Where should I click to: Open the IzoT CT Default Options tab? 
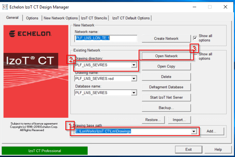[x=131, y=18]
